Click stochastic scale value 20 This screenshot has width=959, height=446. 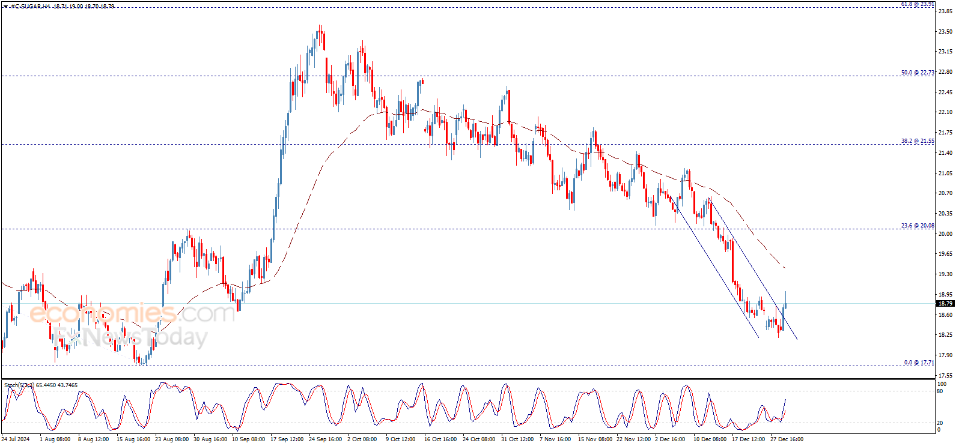[x=940, y=423]
